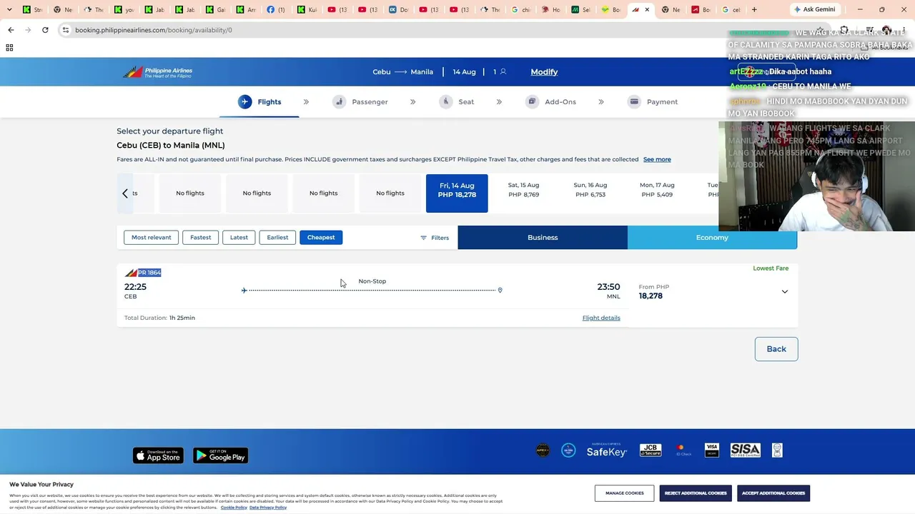Click the 23:50 arrival time

(608, 287)
